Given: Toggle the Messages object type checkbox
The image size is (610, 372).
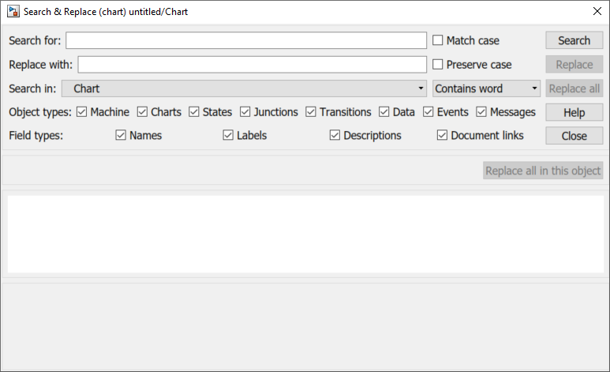Looking at the screenshot, I should point(481,112).
